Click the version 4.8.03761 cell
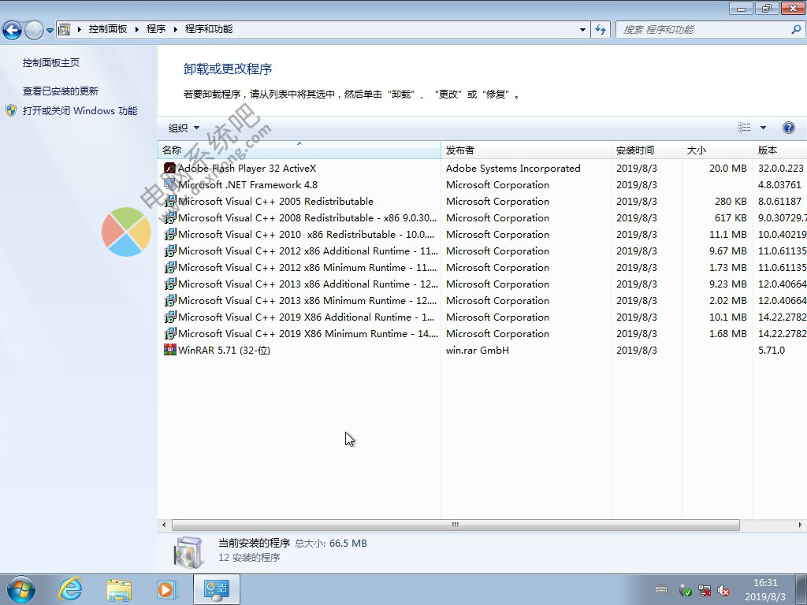Screen dimensions: 807x605 pyautogui.click(x=779, y=184)
